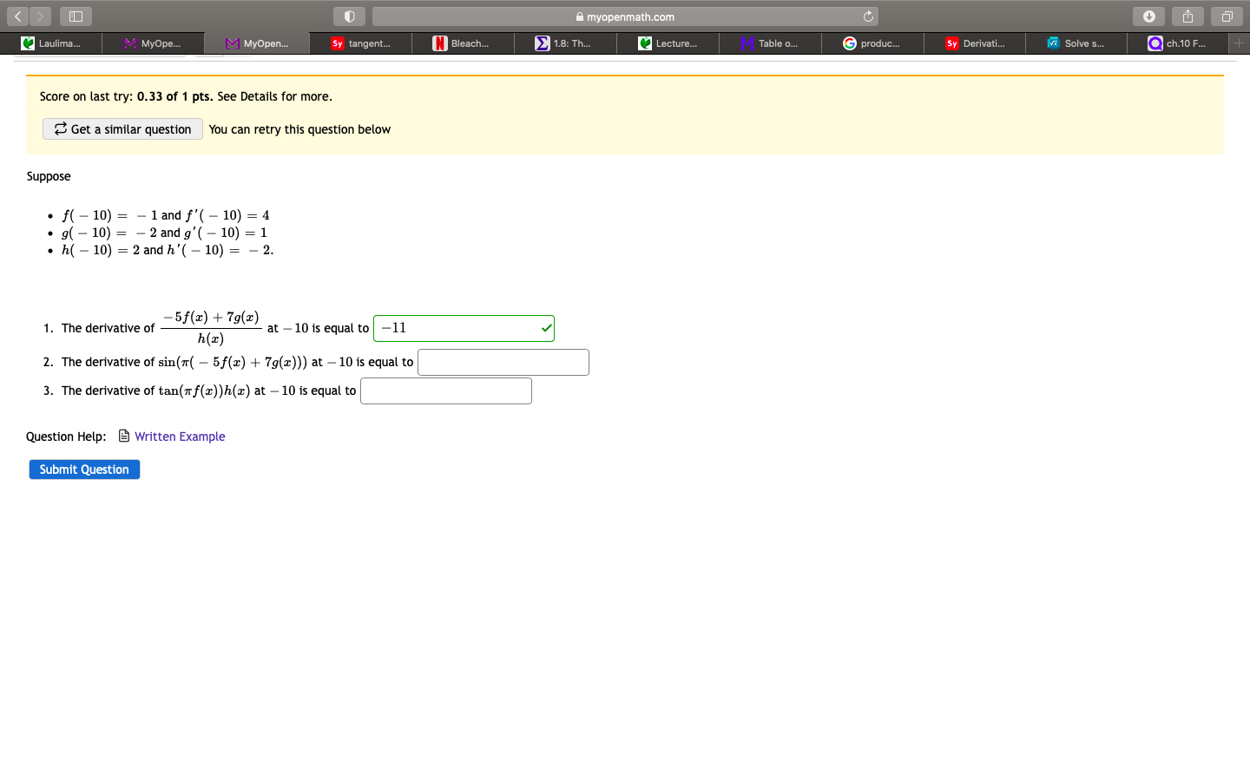Image resolution: width=1250 pixels, height=781 pixels.
Task: Go back with Safari's back arrow
Action: coord(17,16)
